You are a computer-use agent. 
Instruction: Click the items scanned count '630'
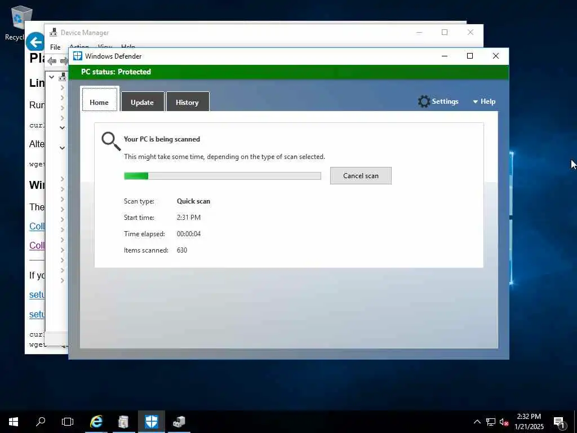(182, 250)
